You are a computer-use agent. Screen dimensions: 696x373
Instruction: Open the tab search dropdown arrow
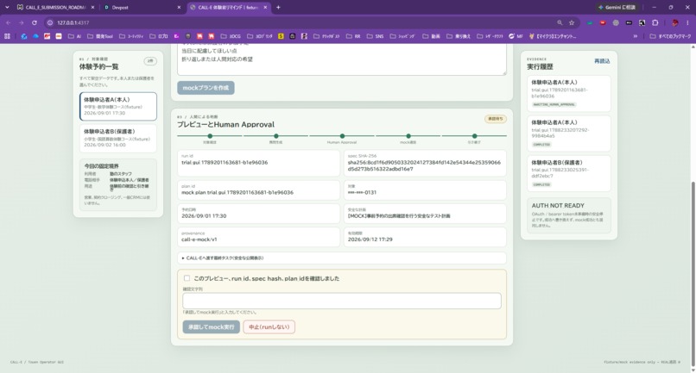click(7, 7)
